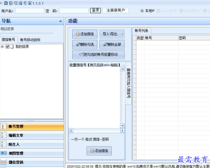The height and width of the screenshot is (168, 210).
Task: Focus the 用户名 input field
Action: (x=29, y=11)
